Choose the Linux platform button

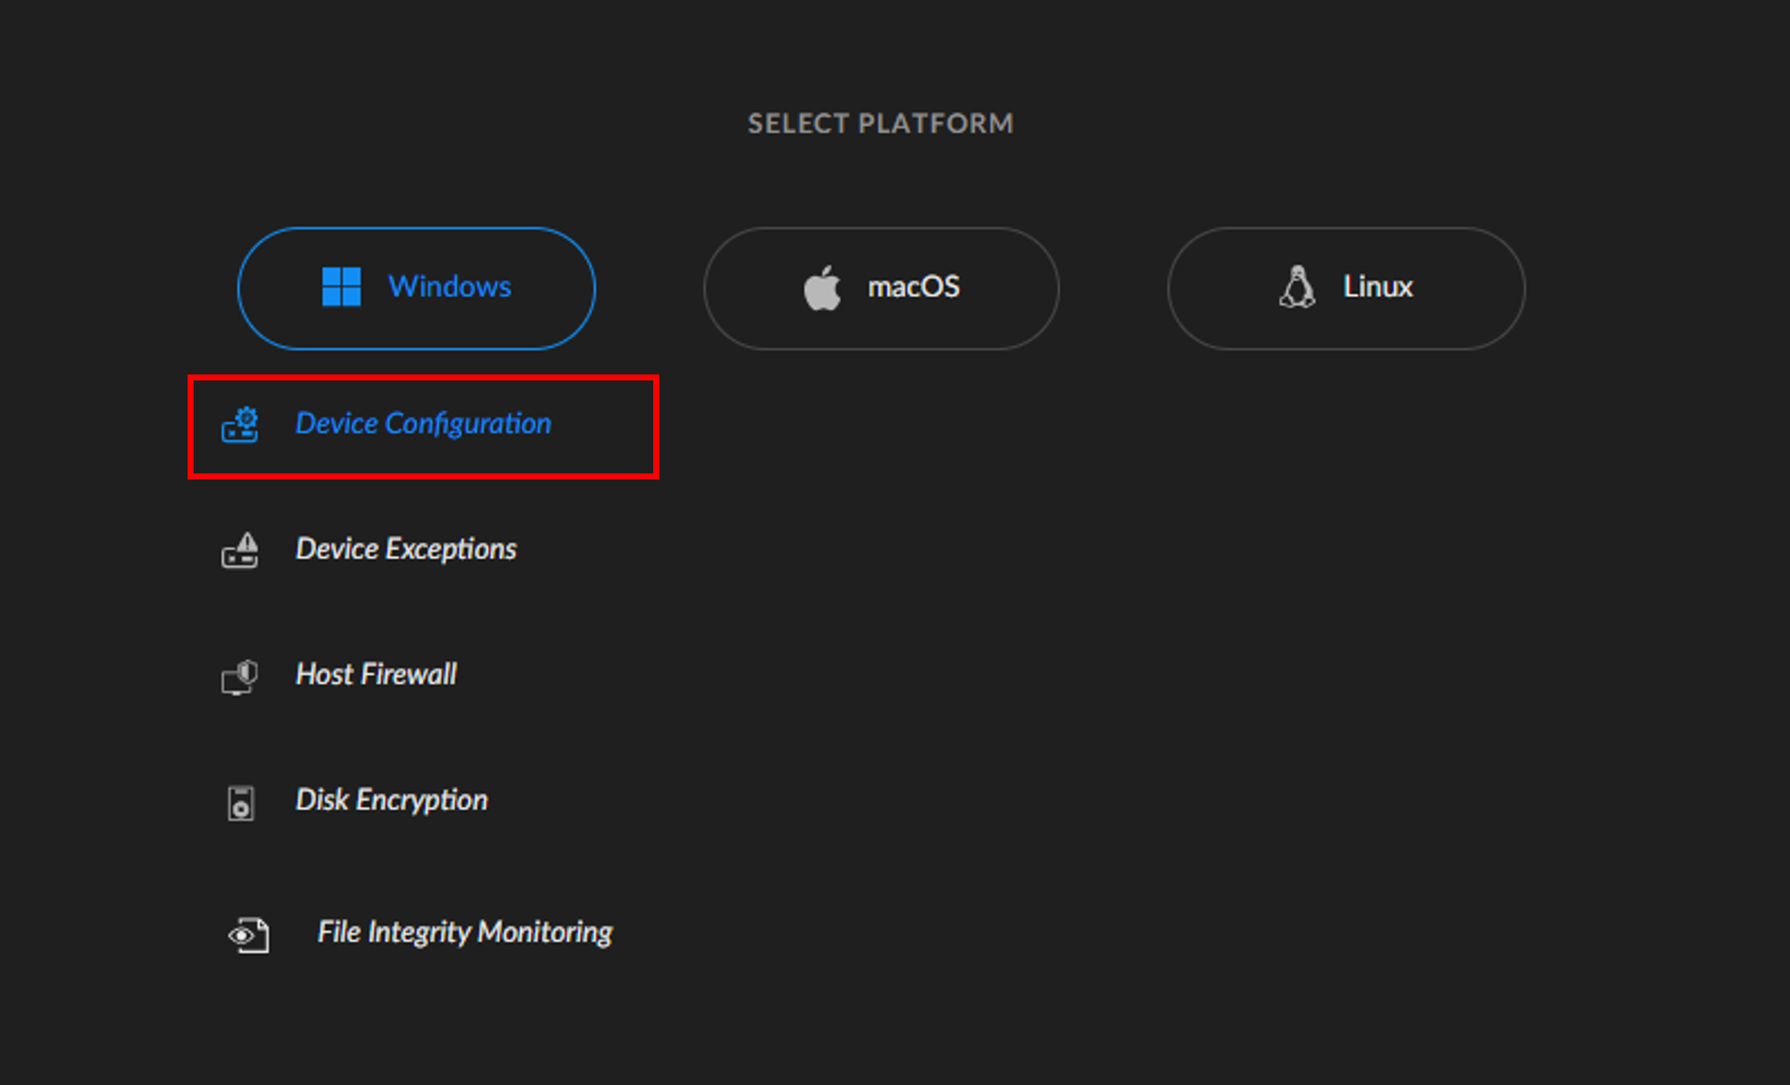[1346, 288]
